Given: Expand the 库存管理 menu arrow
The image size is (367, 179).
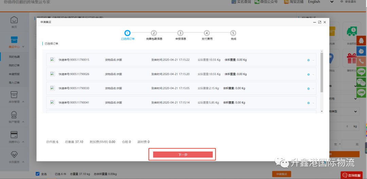Looking at the screenshot, I should pyautogui.click(x=23, y=102).
